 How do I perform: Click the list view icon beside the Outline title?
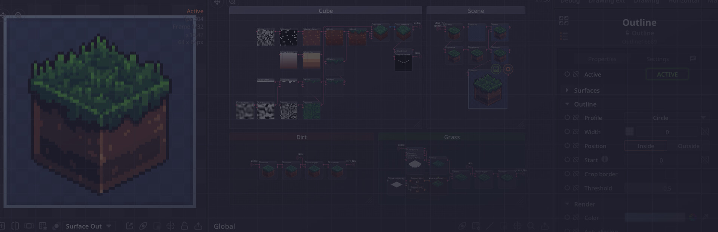tap(564, 36)
